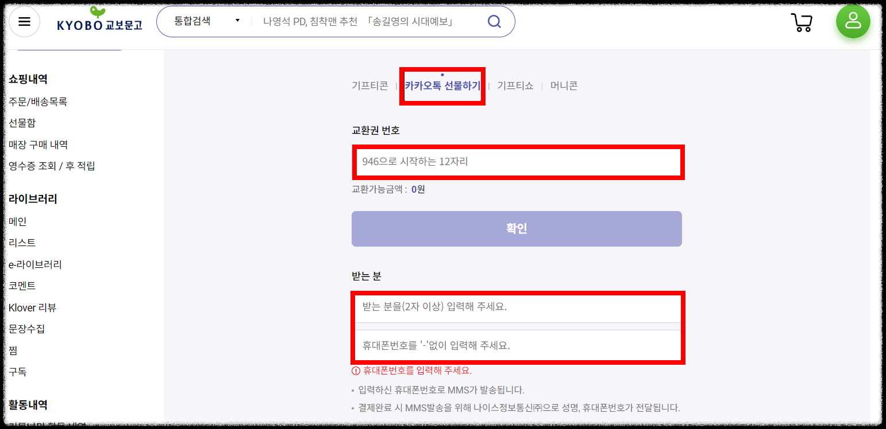Viewport: 886px width, 429px height.
Task: Click the 라이브러리 section heading
Action: [x=33, y=199]
